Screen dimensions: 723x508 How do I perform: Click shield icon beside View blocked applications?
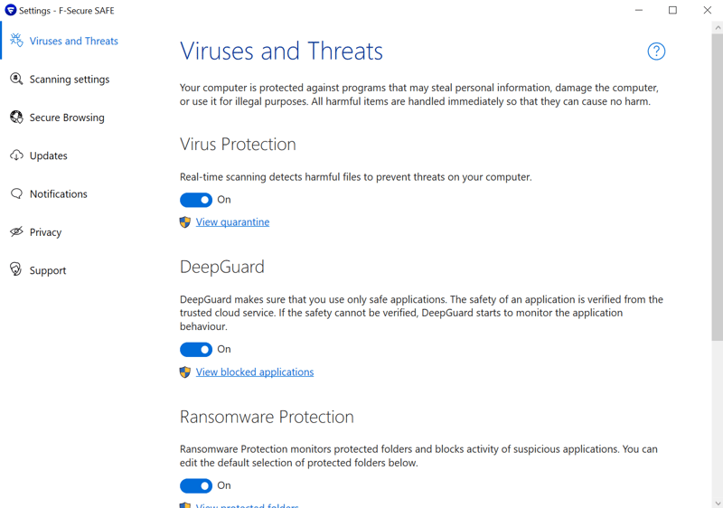click(x=185, y=372)
